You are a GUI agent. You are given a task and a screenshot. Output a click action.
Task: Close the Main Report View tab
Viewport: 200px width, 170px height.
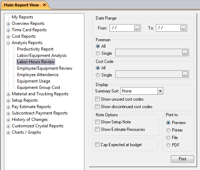[44, 5]
